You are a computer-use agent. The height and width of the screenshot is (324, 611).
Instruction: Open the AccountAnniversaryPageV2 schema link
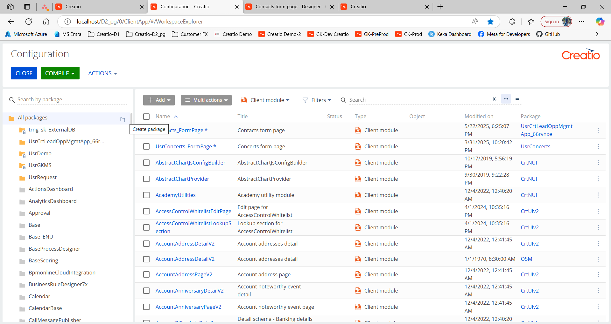(x=188, y=307)
